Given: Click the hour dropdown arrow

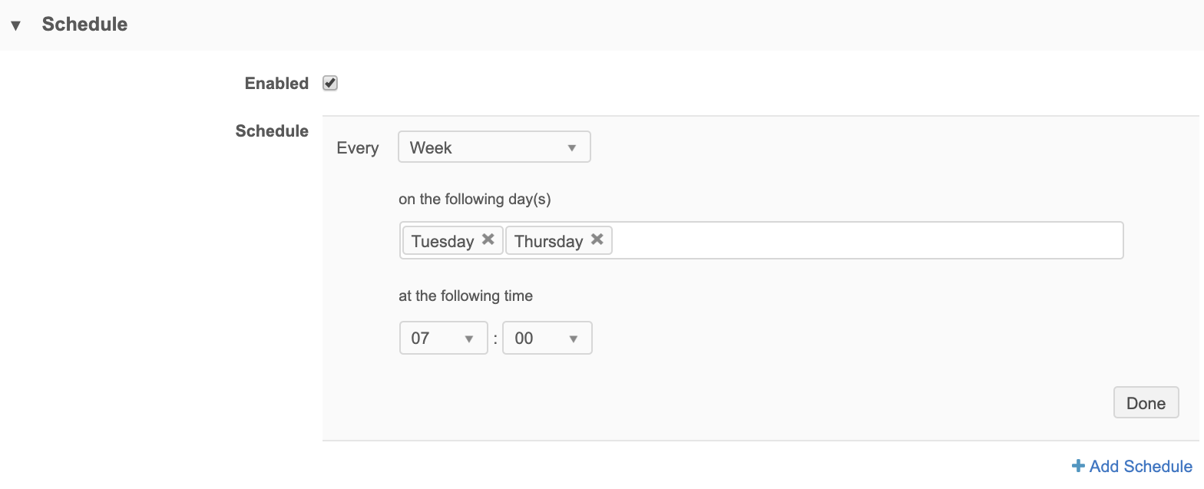Looking at the screenshot, I should [x=468, y=339].
